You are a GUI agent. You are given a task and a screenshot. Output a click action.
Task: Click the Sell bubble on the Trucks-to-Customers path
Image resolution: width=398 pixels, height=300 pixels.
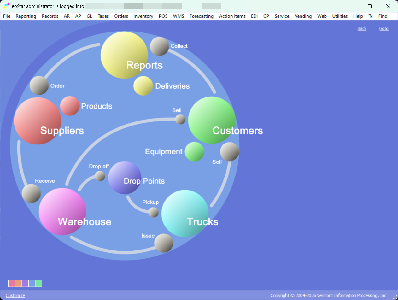coord(230,152)
